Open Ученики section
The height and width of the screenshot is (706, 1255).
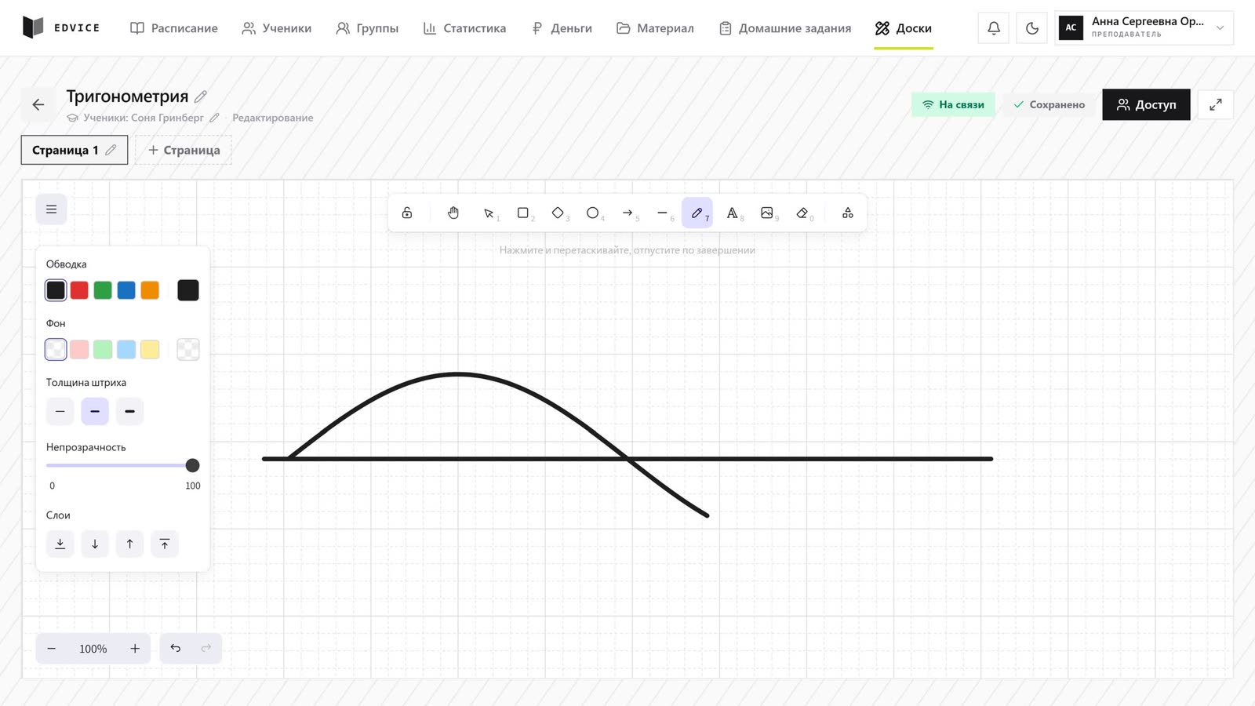[x=276, y=28]
